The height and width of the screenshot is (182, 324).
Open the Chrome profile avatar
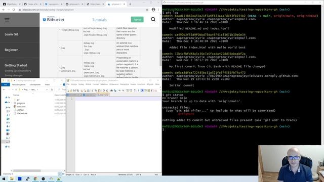(153, 10)
